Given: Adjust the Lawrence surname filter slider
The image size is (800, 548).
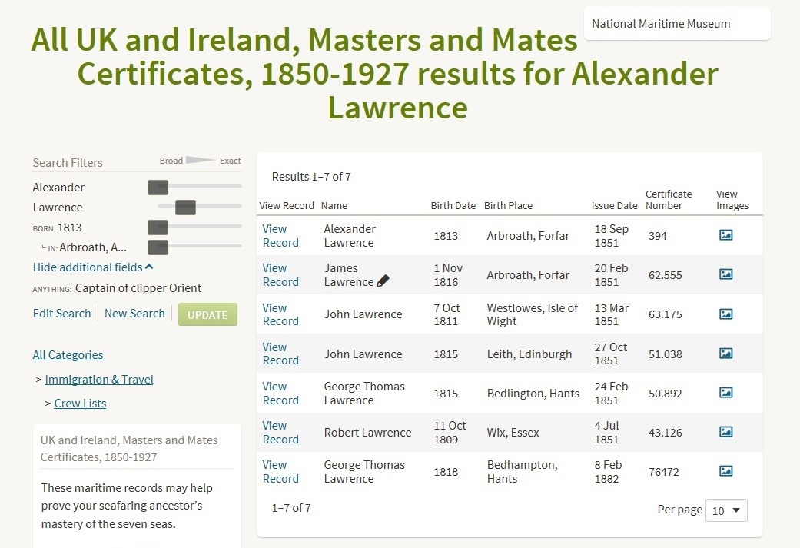Looking at the screenshot, I should click(x=185, y=207).
